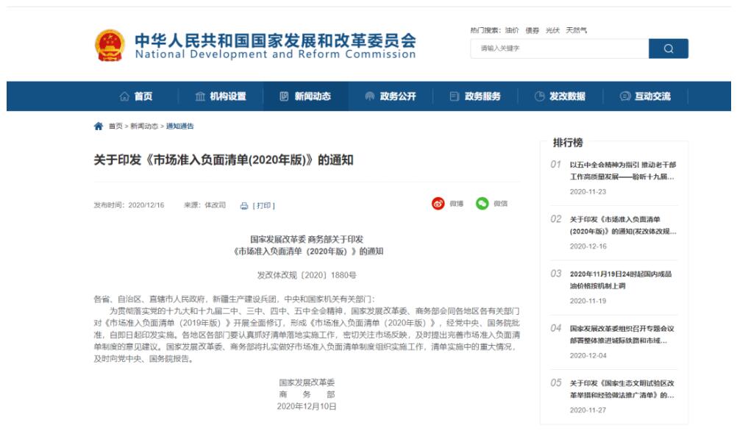Open ranking item 03 about 成品油价格

(x=621, y=279)
